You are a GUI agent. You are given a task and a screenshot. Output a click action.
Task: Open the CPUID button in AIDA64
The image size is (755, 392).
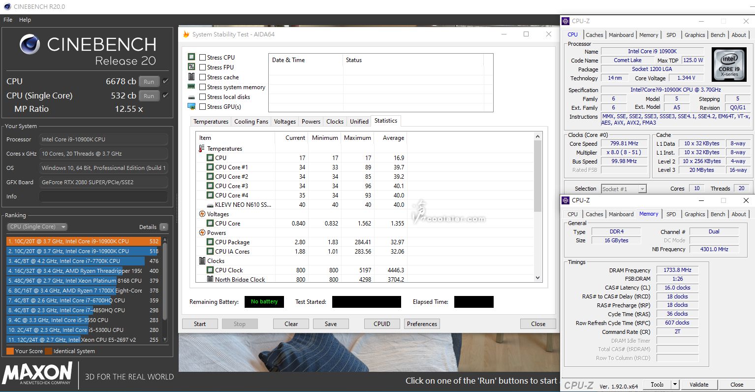(x=382, y=324)
